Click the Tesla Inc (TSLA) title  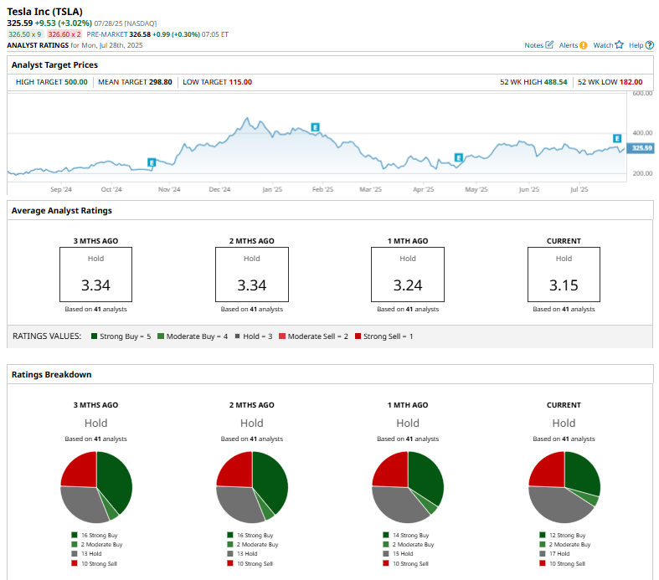point(44,12)
